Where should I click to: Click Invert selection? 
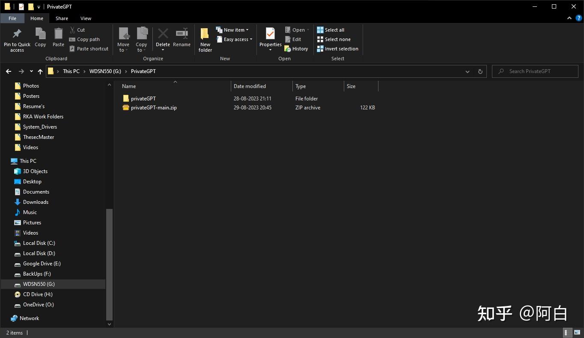[x=338, y=48]
